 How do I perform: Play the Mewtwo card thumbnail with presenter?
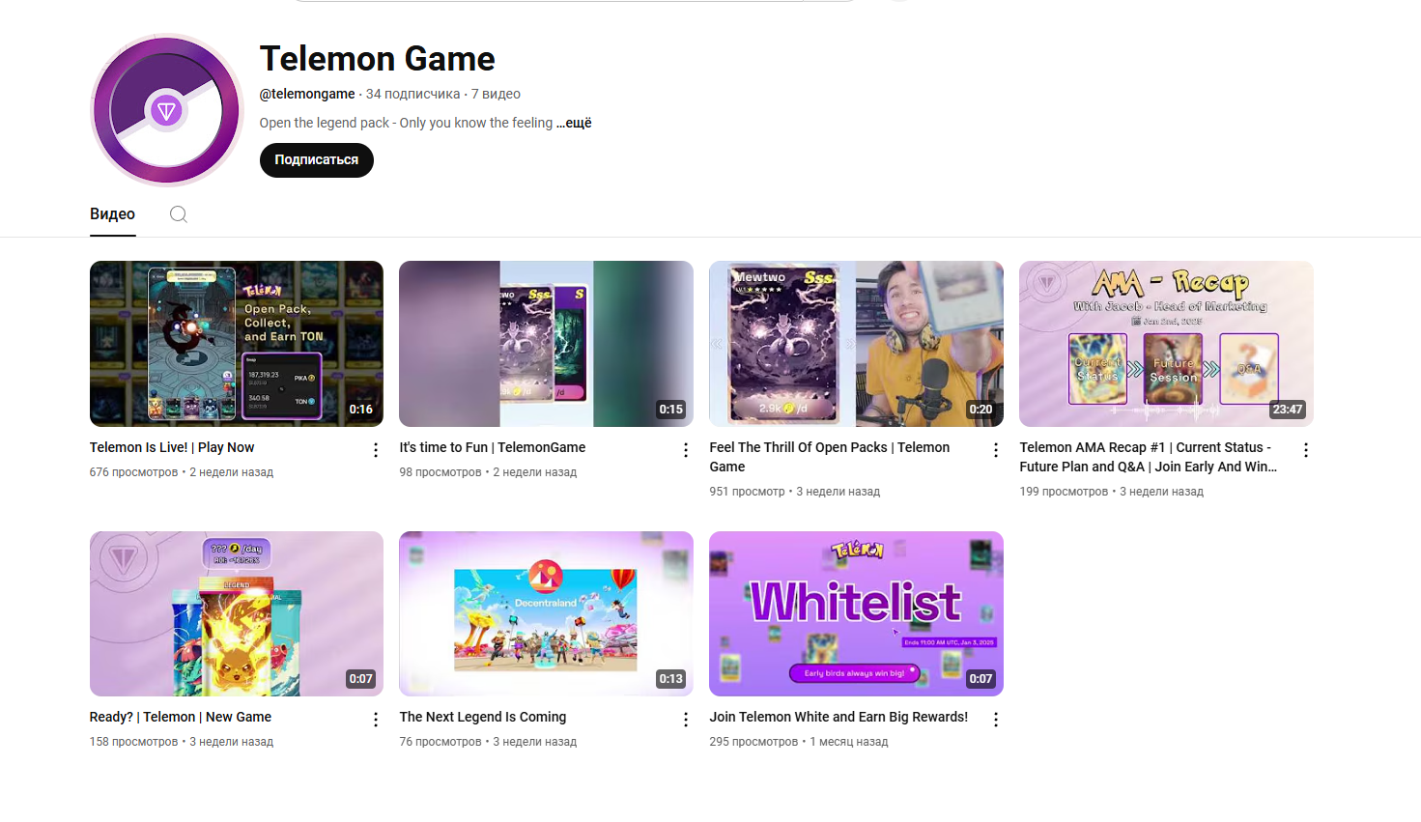click(856, 344)
